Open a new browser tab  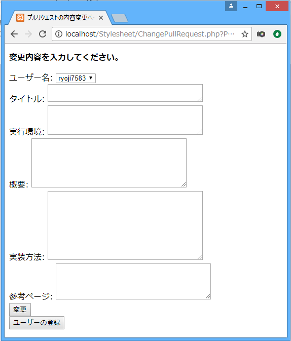(x=120, y=18)
